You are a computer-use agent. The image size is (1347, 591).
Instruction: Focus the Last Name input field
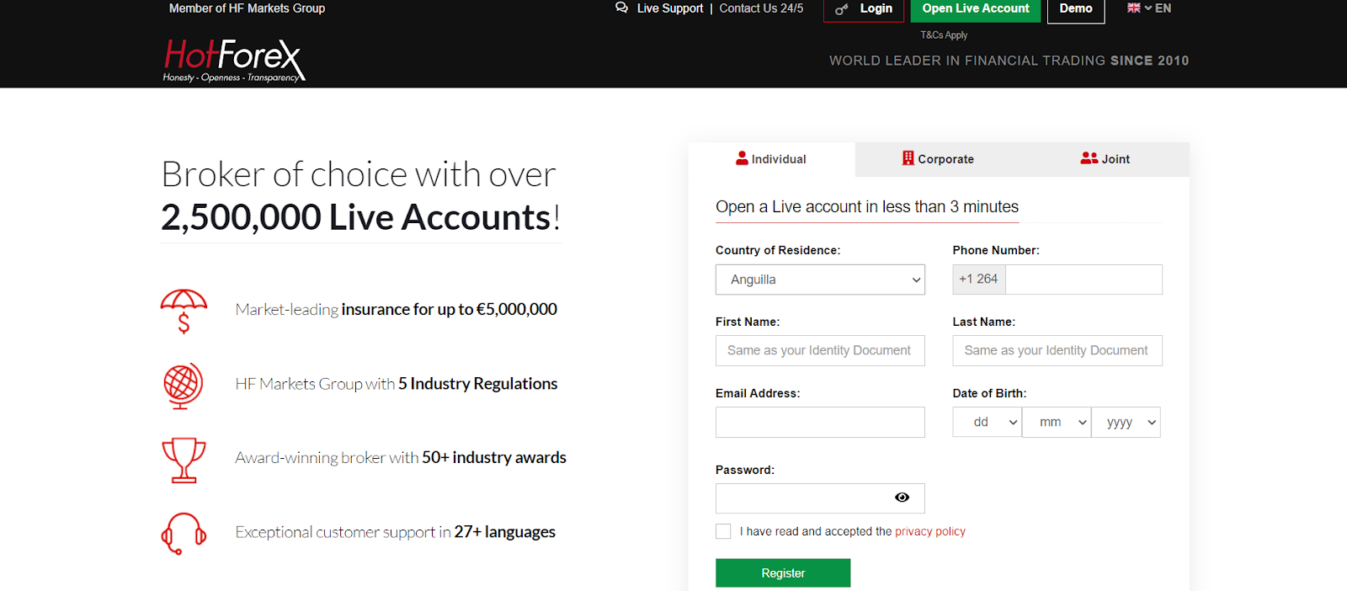tap(1057, 350)
